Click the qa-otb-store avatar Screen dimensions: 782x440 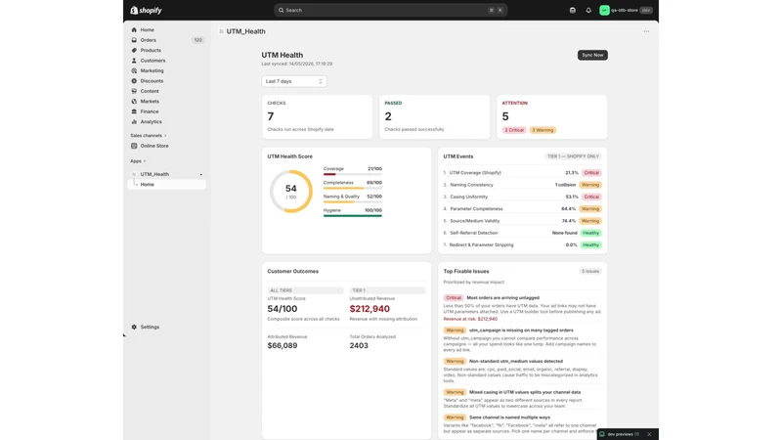pyautogui.click(x=604, y=10)
